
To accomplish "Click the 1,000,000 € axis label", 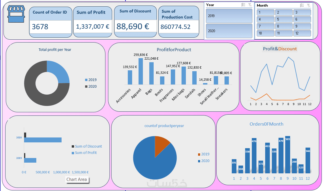I will [x=61, y=172].
